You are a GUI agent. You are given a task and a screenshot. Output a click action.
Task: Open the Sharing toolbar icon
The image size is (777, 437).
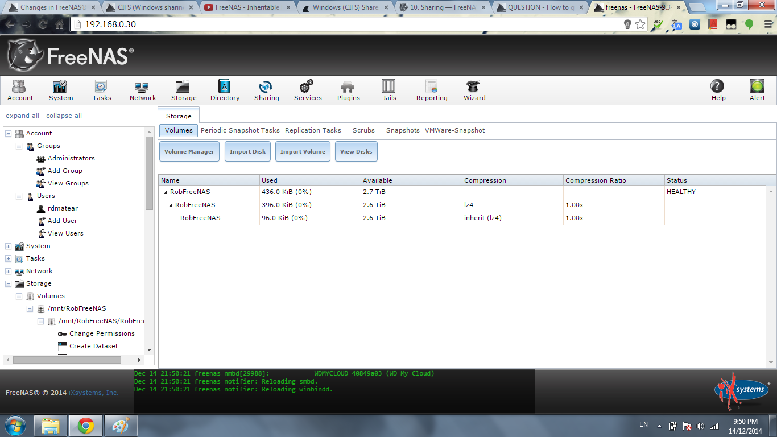click(x=266, y=90)
